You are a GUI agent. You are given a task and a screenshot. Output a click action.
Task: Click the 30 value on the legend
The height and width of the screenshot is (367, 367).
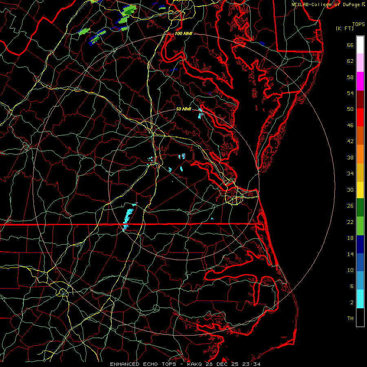pos(350,190)
